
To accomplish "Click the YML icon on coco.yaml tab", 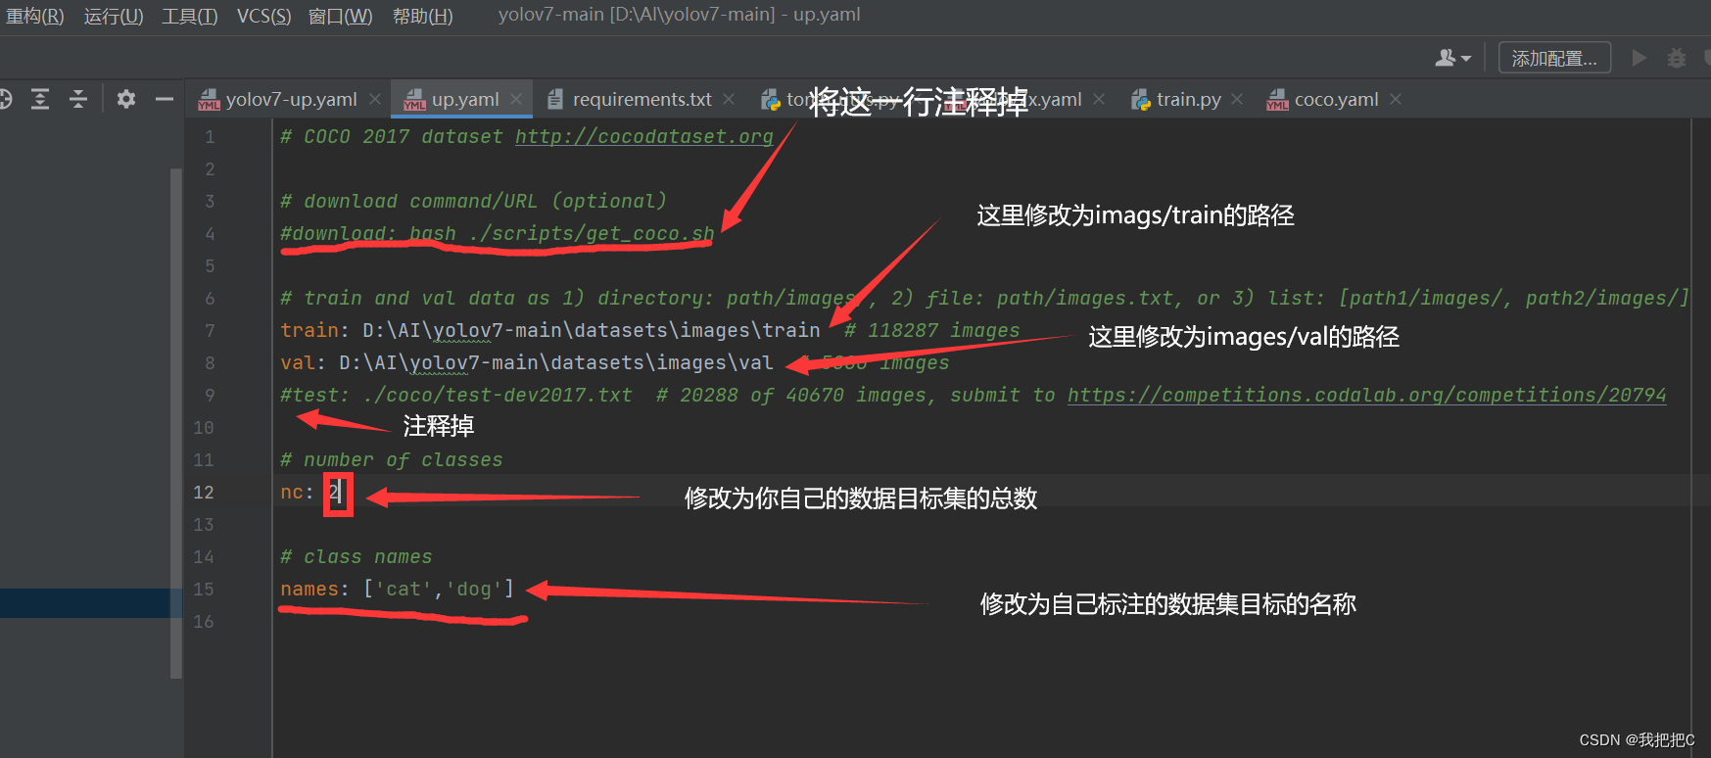I will coord(1277,99).
